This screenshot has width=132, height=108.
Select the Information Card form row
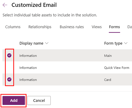click(x=67, y=79)
